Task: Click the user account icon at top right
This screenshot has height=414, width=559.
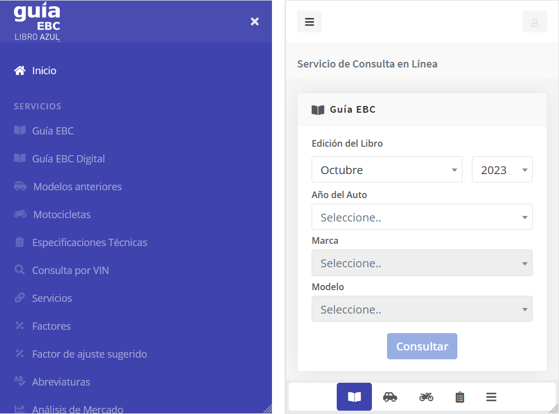Action: coord(534,21)
